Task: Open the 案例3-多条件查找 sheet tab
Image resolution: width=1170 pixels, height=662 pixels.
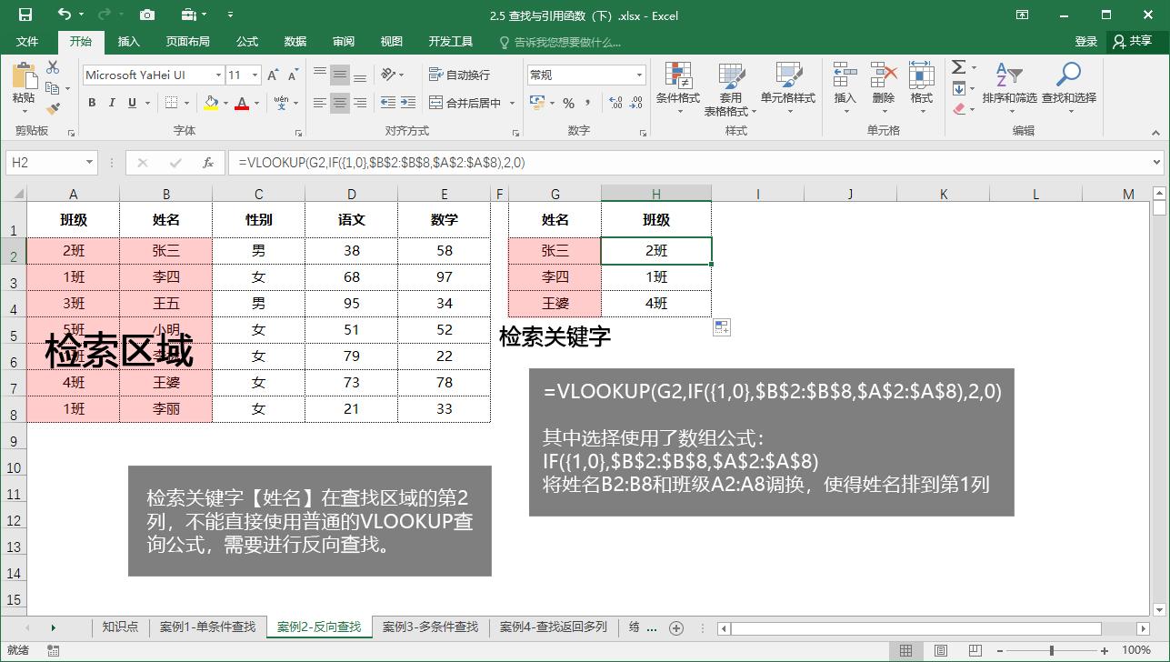Action: click(429, 627)
